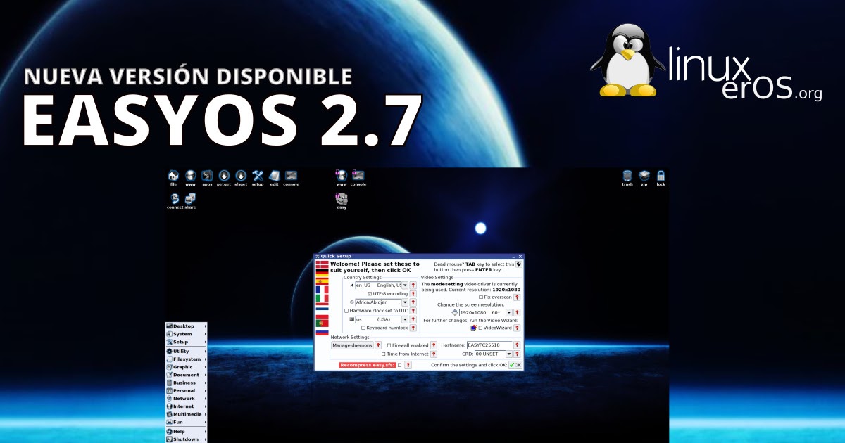This screenshot has width=845, height=443.
Task: Open the trash icon
Action: coord(625,176)
